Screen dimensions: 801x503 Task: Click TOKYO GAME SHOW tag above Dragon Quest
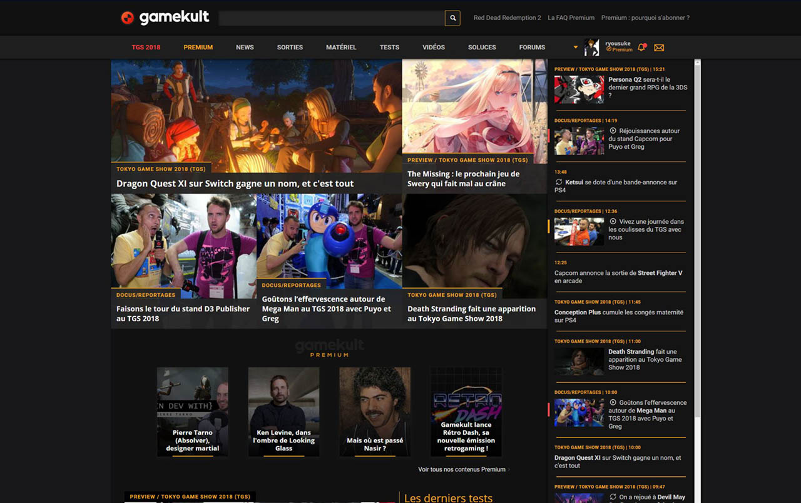161,169
